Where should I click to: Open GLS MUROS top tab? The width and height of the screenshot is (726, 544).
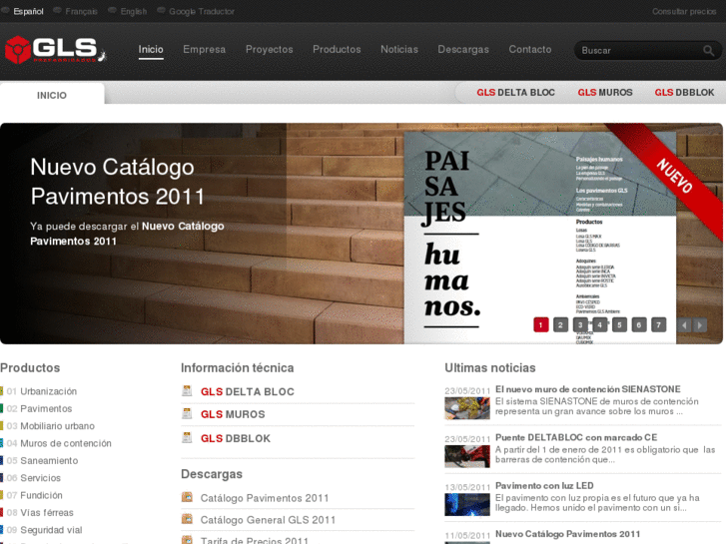click(x=605, y=93)
